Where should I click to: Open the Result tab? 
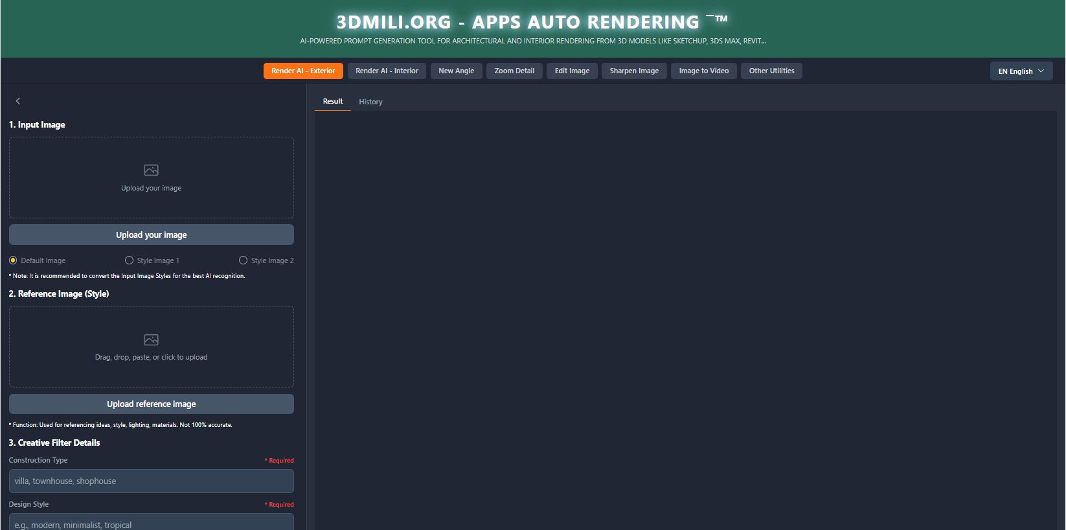coord(333,102)
